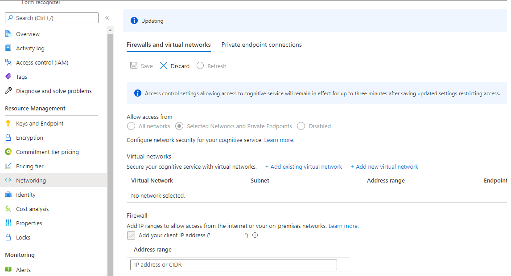Switch to Private endpoint connections tab
Screen dimensions: 511x276
(x=261, y=45)
